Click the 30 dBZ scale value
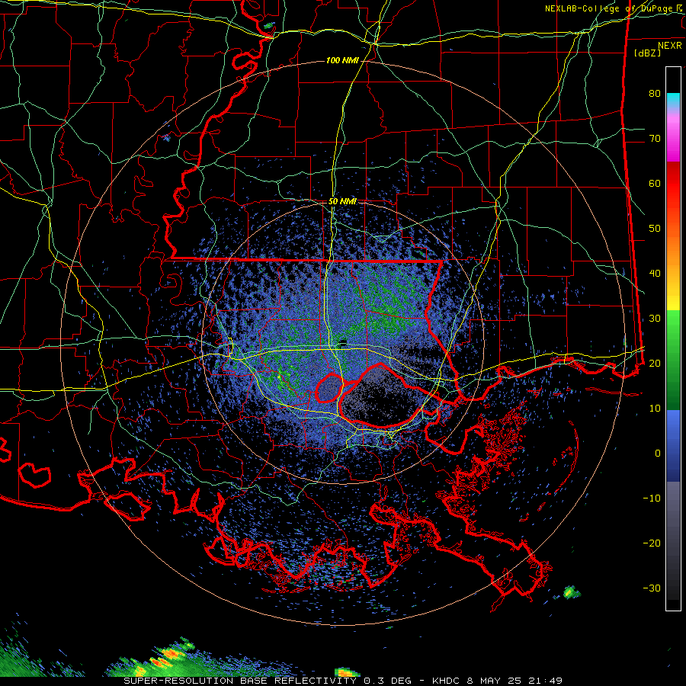The width and height of the screenshot is (686, 686). (655, 318)
